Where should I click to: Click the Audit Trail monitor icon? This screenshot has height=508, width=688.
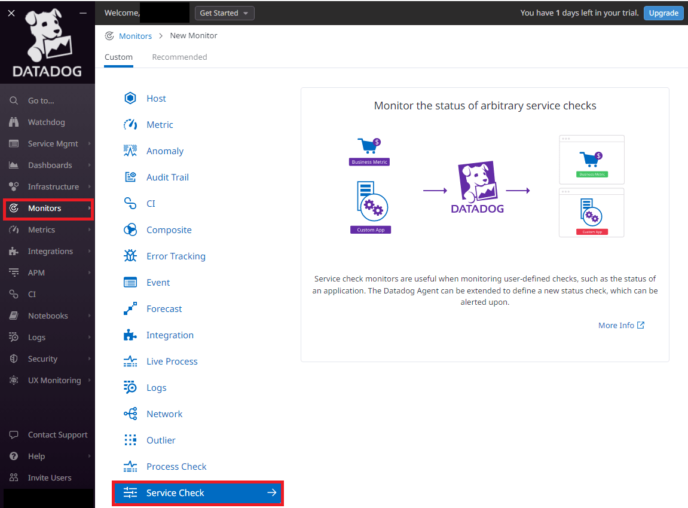130,178
